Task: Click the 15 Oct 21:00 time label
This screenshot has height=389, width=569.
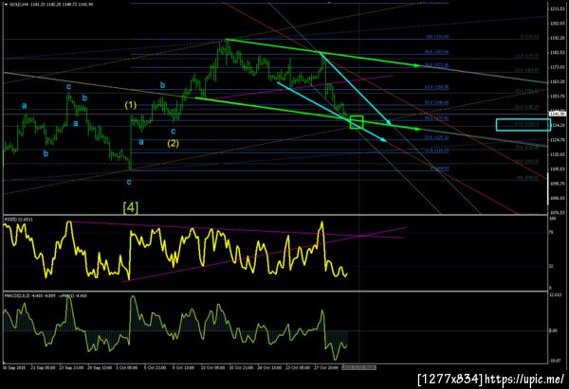Action: 241,367
